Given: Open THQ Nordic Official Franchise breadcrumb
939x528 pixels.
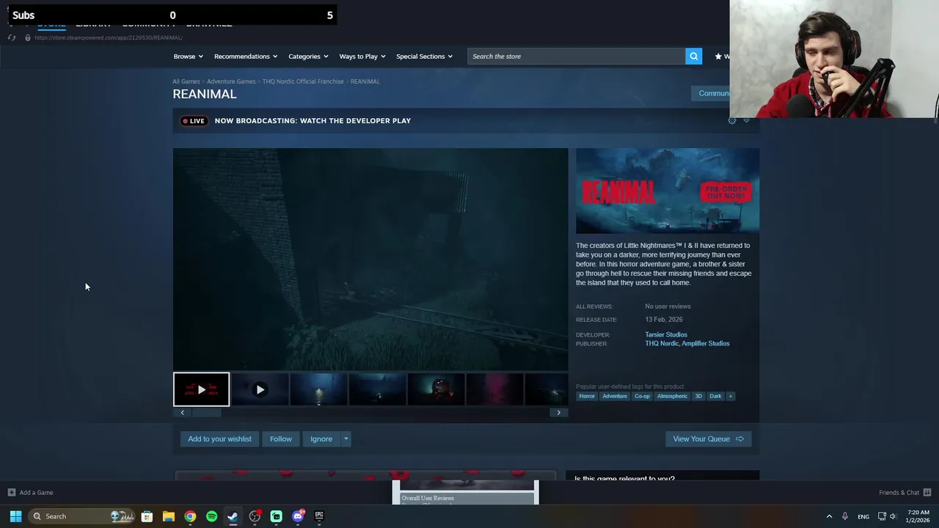Looking at the screenshot, I should 303,81.
